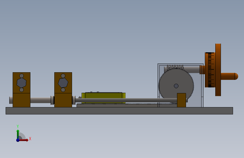
Task: Select the shaft stub protruding left of first block
Action: pyautogui.click(x=11, y=100)
